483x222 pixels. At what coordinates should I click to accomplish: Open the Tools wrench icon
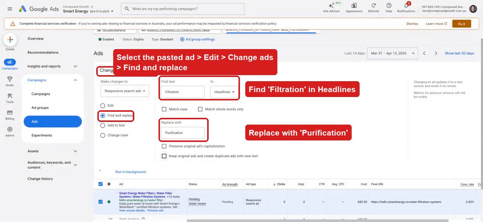(x=10, y=96)
